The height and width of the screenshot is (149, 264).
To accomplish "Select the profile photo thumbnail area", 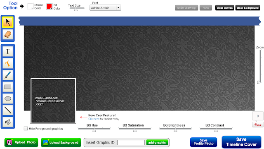I will tap(53, 101).
